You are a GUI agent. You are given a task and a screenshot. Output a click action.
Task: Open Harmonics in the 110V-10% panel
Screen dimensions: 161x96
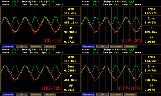coord(8,46)
